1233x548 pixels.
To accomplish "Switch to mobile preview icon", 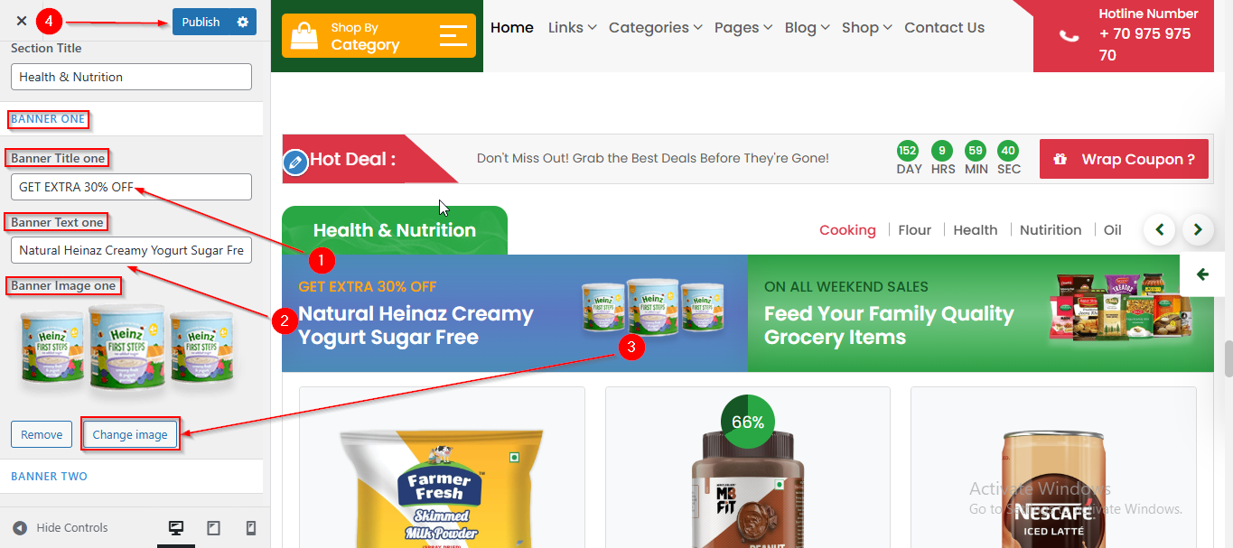I will click(x=251, y=528).
